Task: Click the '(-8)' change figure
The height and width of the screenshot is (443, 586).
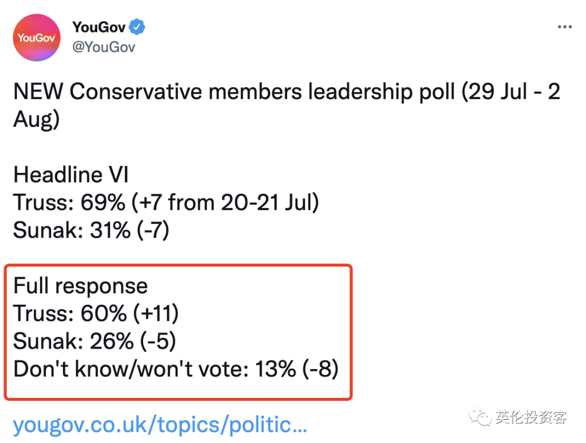Action: (x=320, y=369)
